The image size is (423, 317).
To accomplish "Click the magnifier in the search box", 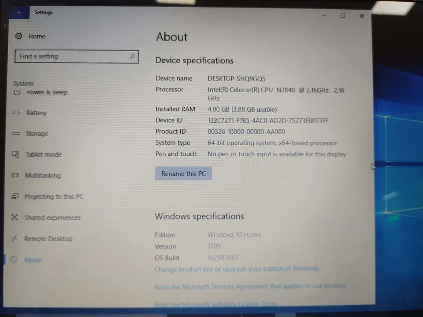I will click(x=132, y=56).
